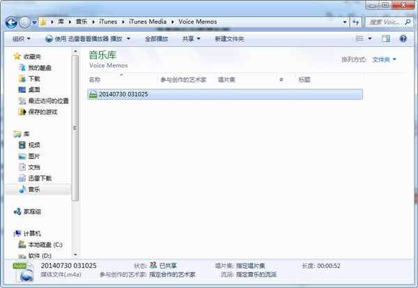The height and width of the screenshot is (288, 418).
Task: Click the sidebar scroll down arrow
Action: [75, 255]
